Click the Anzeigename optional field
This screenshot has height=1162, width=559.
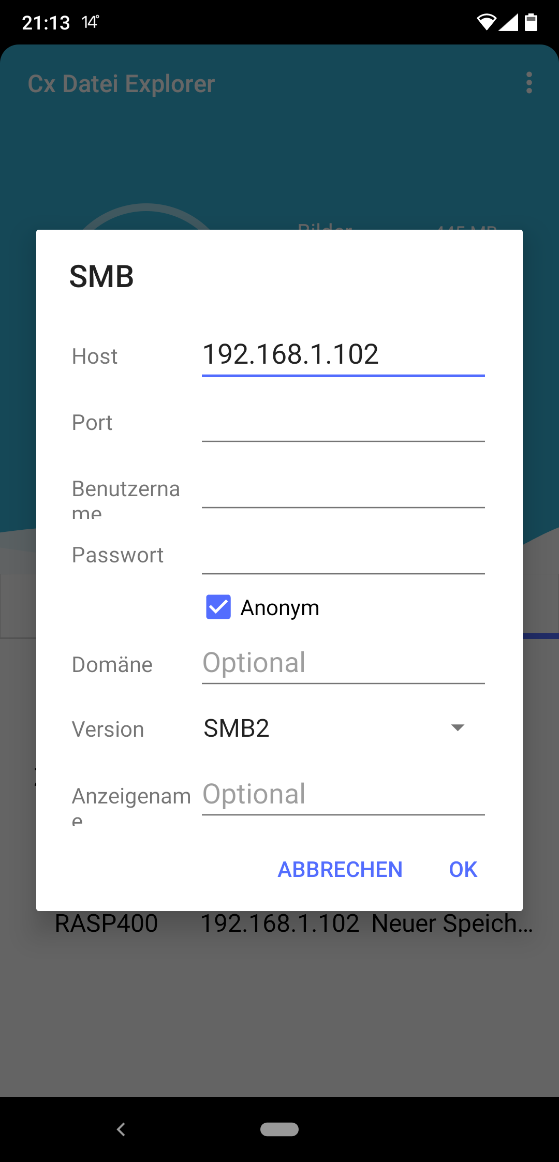coord(343,795)
